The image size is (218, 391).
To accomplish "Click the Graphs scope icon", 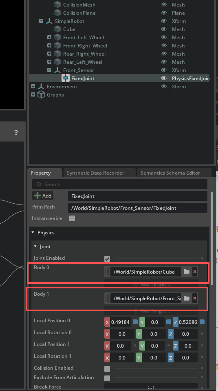I will point(41,95).
